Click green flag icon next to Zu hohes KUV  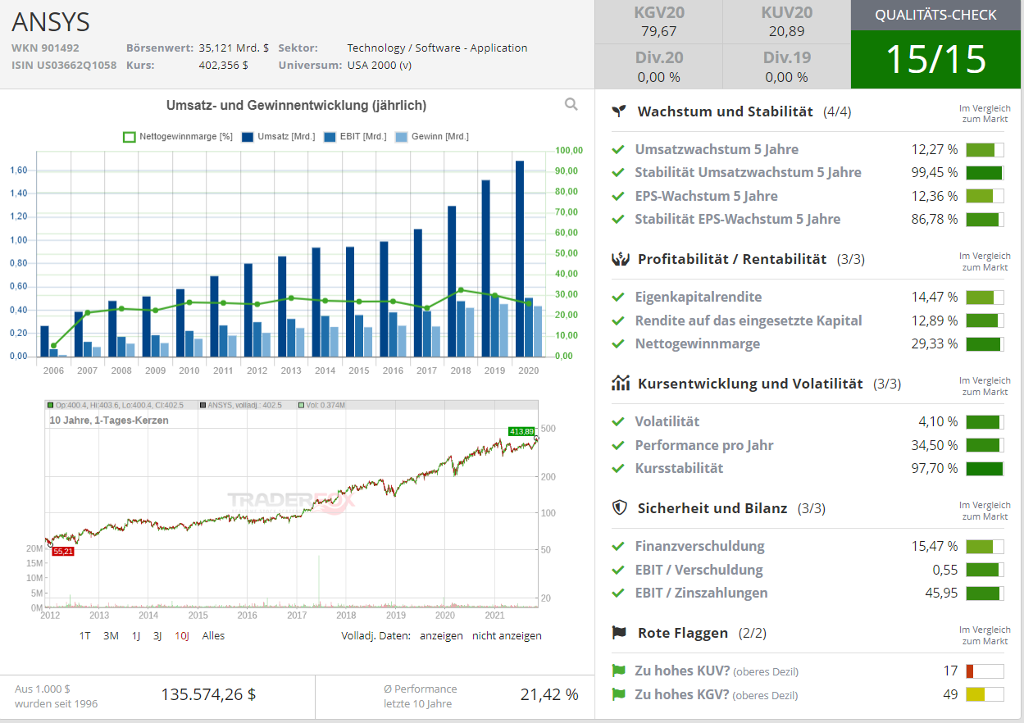click(619, 671)
